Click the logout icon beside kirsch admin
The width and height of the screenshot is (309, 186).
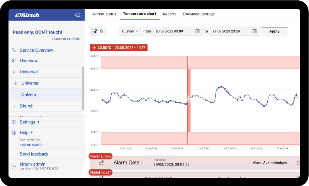14,167
